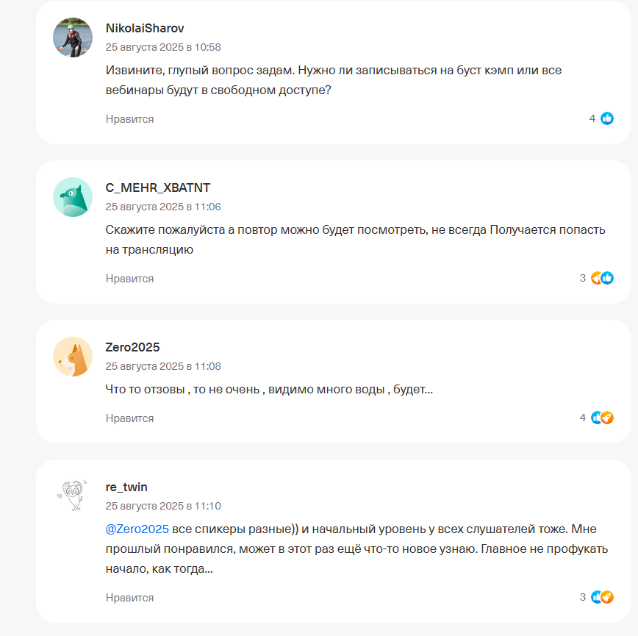
Task: Click re_twin's sketched bird avatar
Action: pyautogui.click(x=71, y=493)
